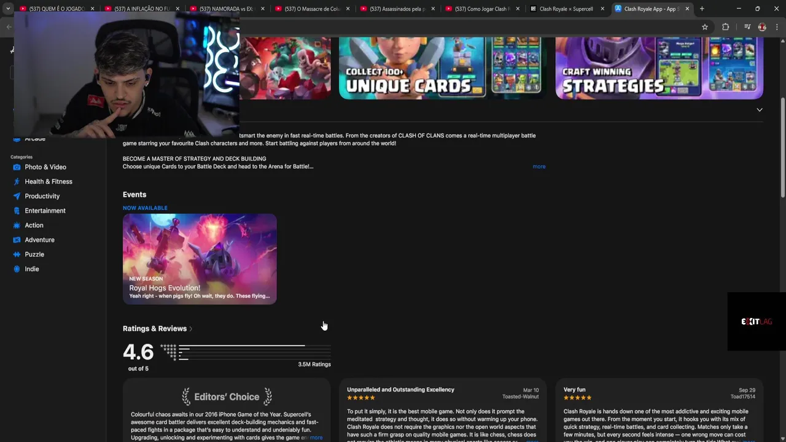Click the 'Categories' sidebar heading
786x442 pixels.
pos(21,157)
